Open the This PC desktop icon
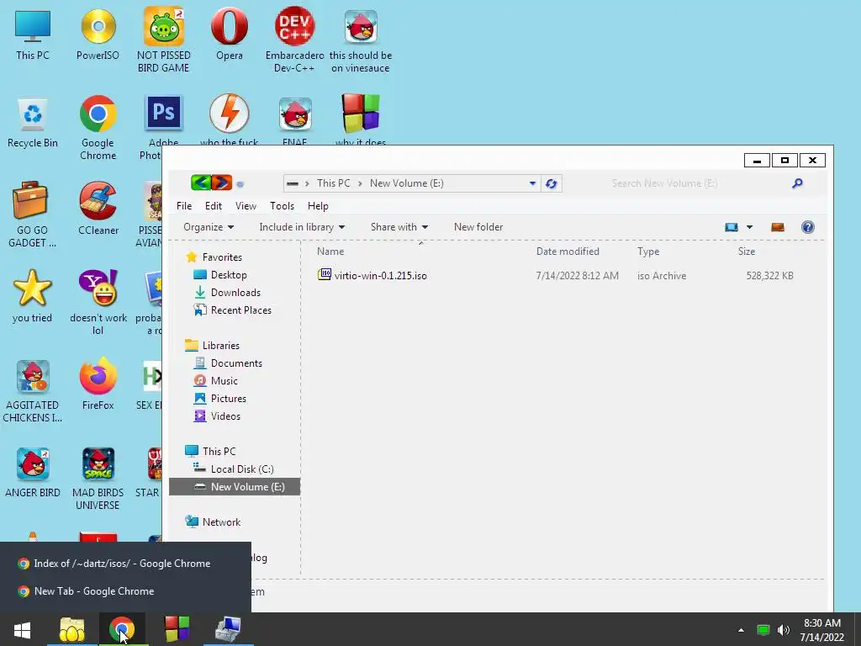Image resolution: width=861 pixels, height=646 pixels. [x=33, y=34]
